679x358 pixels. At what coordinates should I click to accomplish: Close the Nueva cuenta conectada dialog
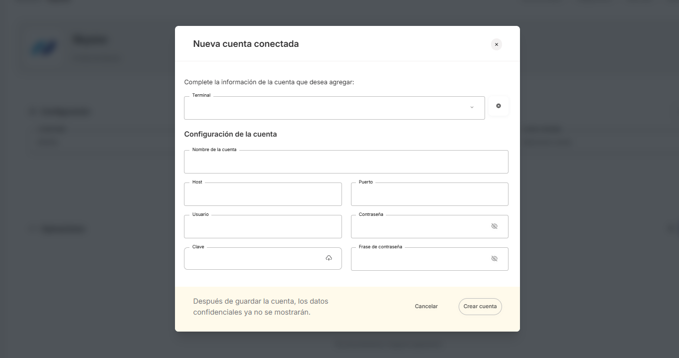496,44
